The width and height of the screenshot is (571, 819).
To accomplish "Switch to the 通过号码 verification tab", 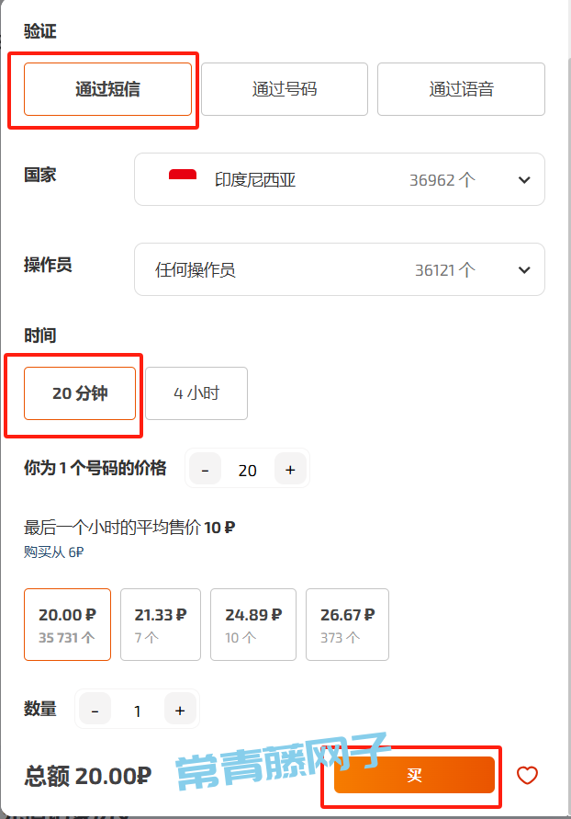I will click(285, 89).
